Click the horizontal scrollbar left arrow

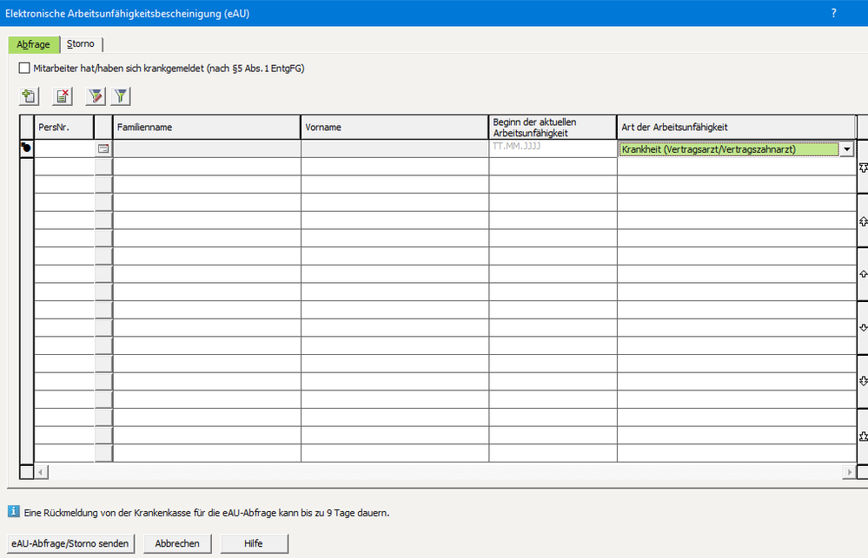tap(40, 471)
